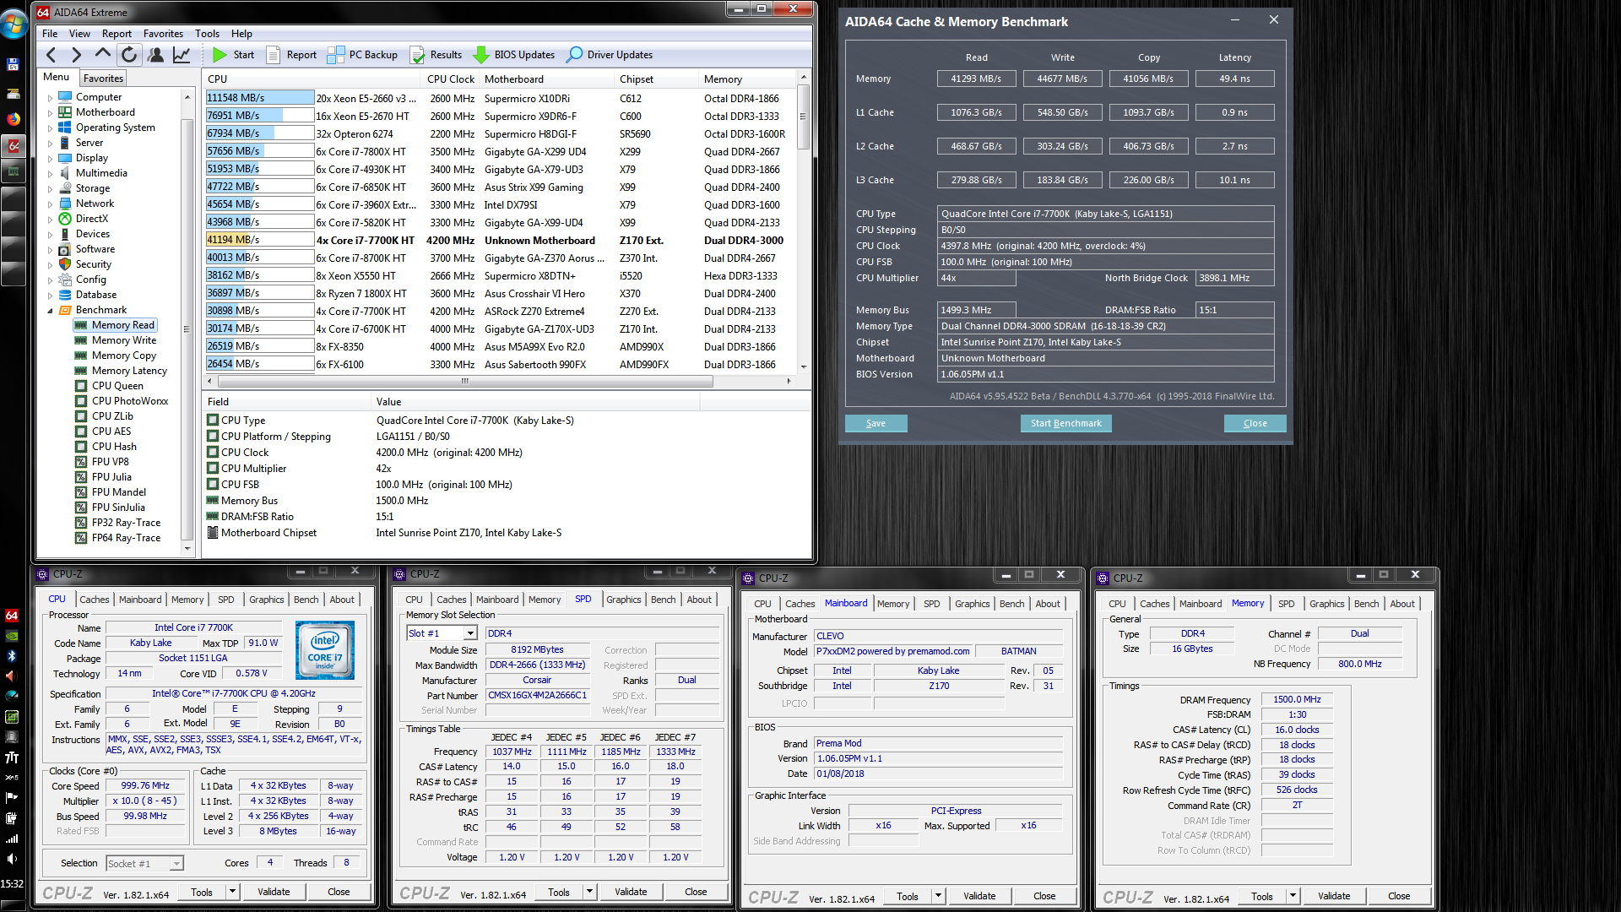Click the user profile toolbar icon
1621x912 pixels.
(x=155, y=55)
